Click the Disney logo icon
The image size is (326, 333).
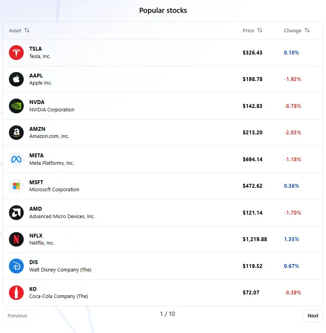click(16, 266)
